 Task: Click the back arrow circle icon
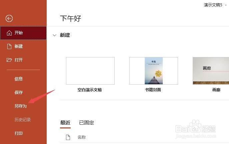pyautogui.click(x=9, y=19)
